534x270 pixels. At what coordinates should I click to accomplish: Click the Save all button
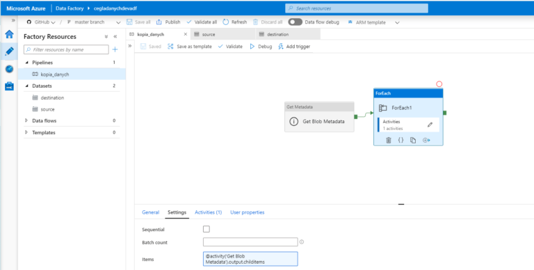point(138,22)
